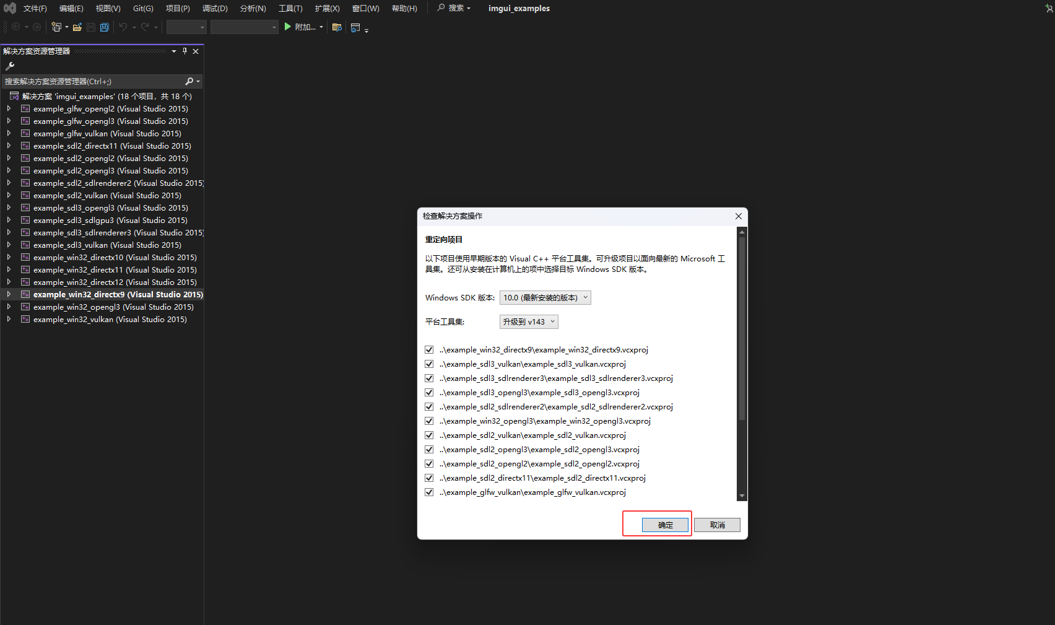
Task: Open the 编辑(E) menu
Action: [71, 9]
